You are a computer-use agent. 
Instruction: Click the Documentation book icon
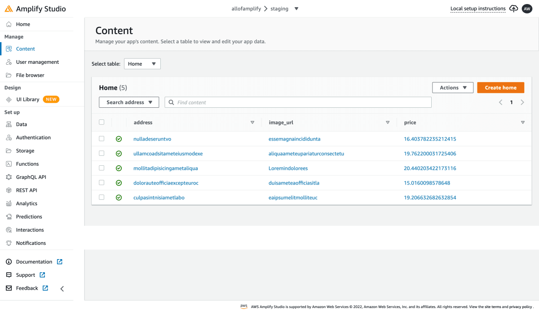(9, 262)
